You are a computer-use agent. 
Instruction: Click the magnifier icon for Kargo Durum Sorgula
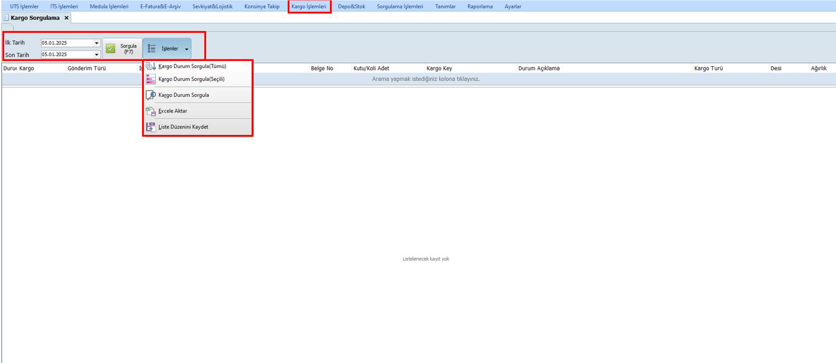(150, 95)
